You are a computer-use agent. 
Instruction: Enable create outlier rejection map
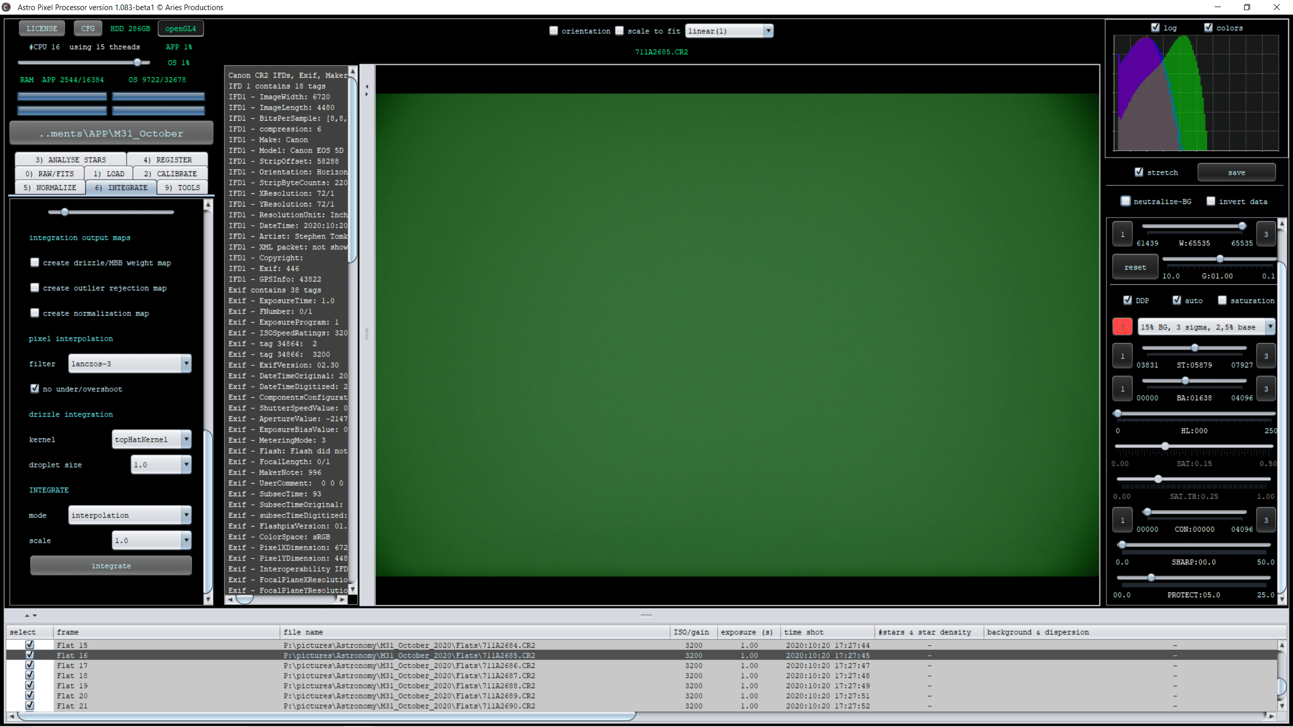(35, 288)
